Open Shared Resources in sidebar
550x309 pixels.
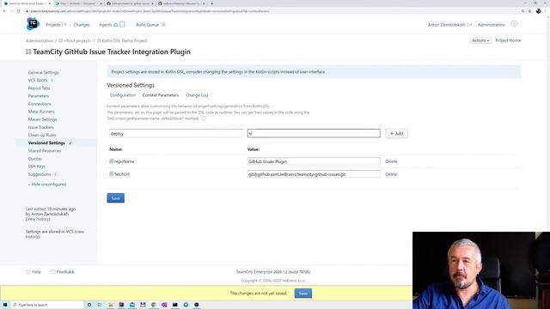(45, 151)
